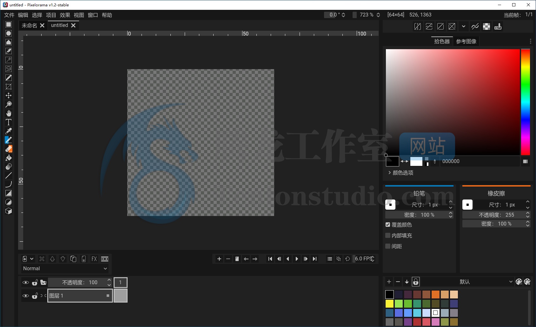This screenshot has width=536, height=327.
Task: Increase the pencil 尺寸 value
Action: click(x=451, y=202)
